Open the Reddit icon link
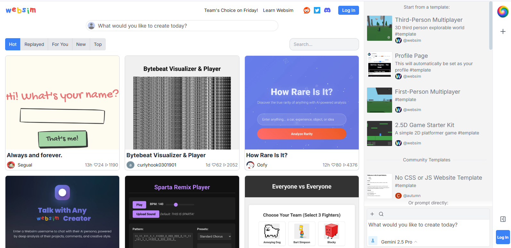Viewport: 511px width, 248px height. click(x=307, y=10)
